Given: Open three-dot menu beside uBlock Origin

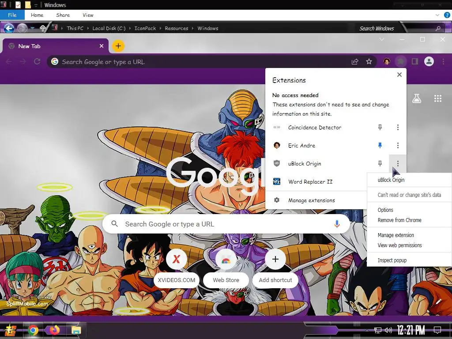Looking at the screenshot, I should [398, 163].
